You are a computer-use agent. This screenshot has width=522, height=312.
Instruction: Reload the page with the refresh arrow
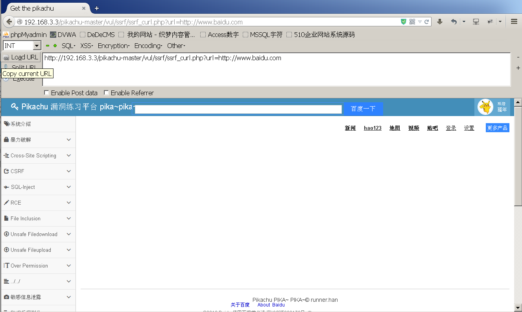[427, 22]
